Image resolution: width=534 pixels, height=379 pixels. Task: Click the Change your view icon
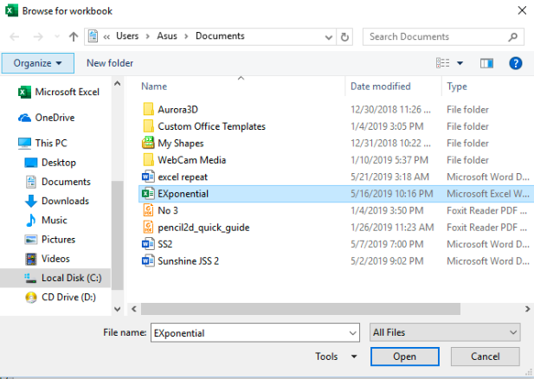point(442,63)
